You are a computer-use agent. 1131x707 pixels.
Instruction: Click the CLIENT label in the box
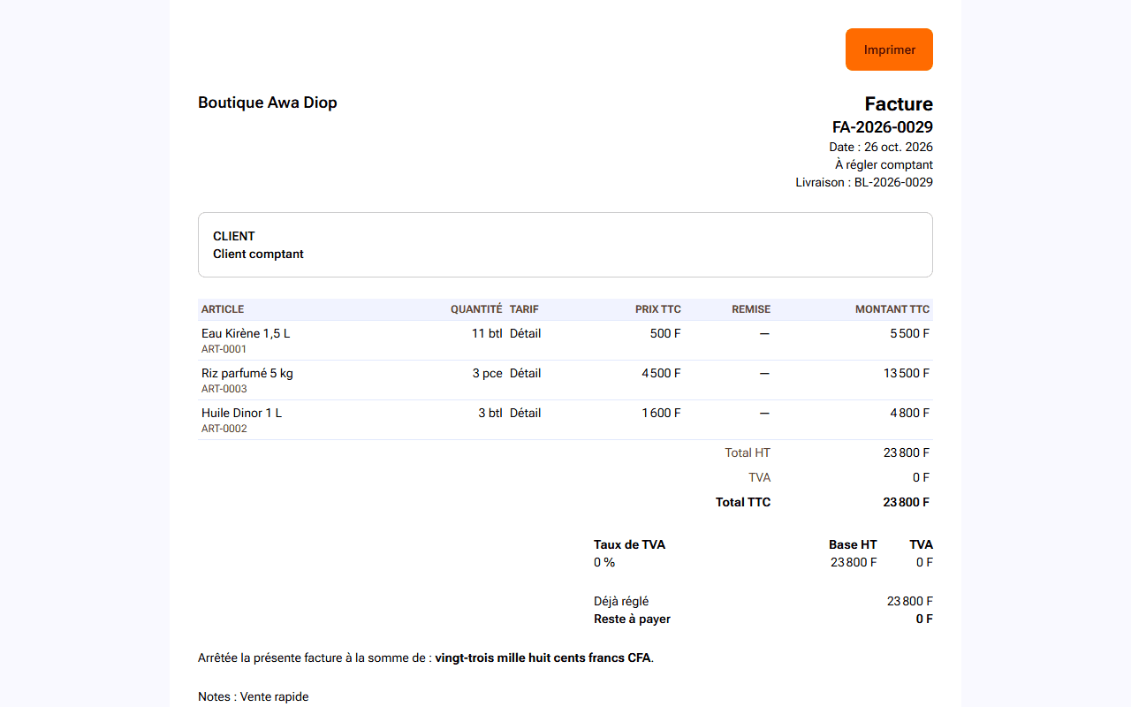[234, 236]
